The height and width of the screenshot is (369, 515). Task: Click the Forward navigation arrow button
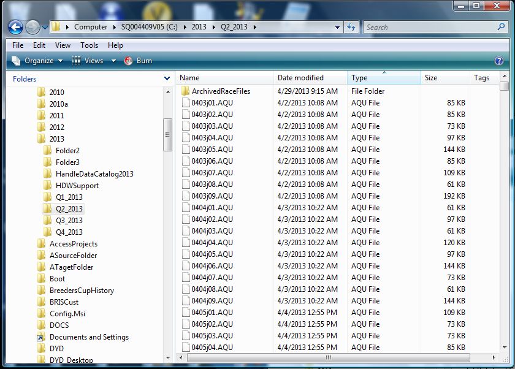(33, 27)
